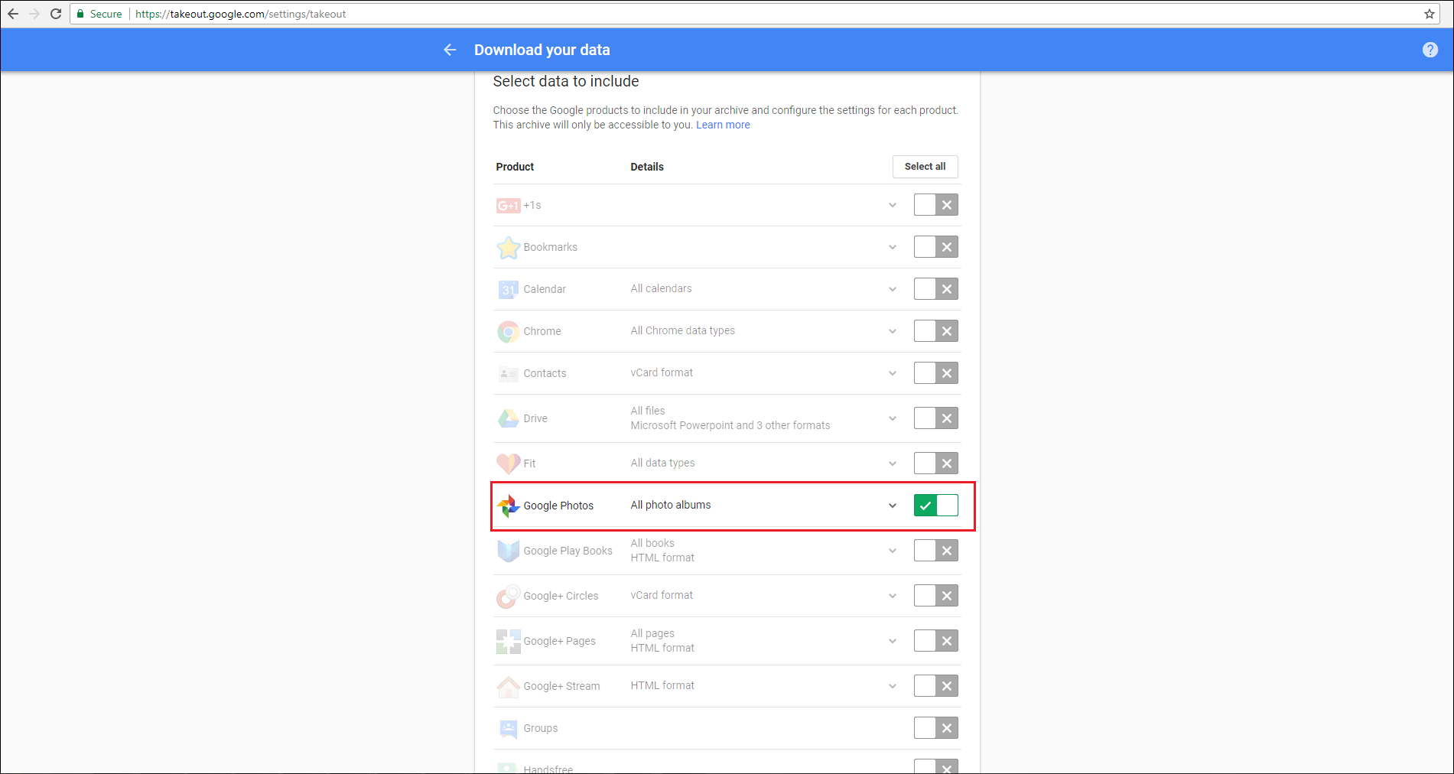Click the Drive product icon
The width and height of the screenshot is (1454, 774).
pos(508,418)
